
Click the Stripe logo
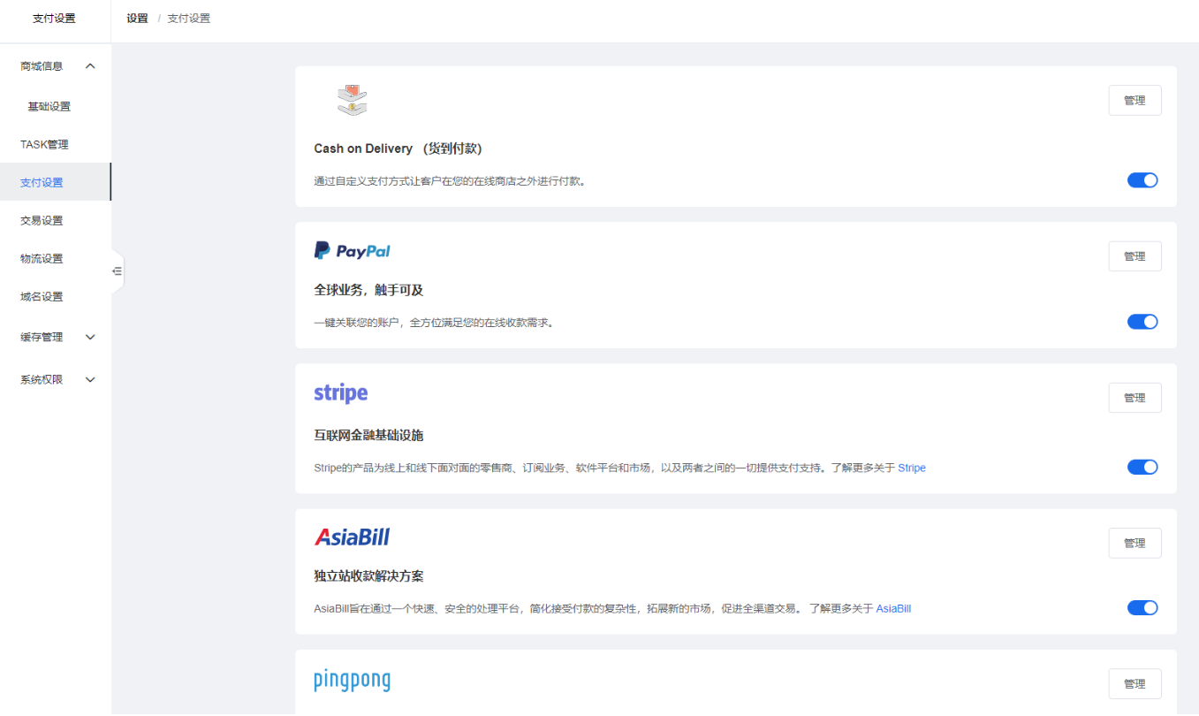[340, 393]
